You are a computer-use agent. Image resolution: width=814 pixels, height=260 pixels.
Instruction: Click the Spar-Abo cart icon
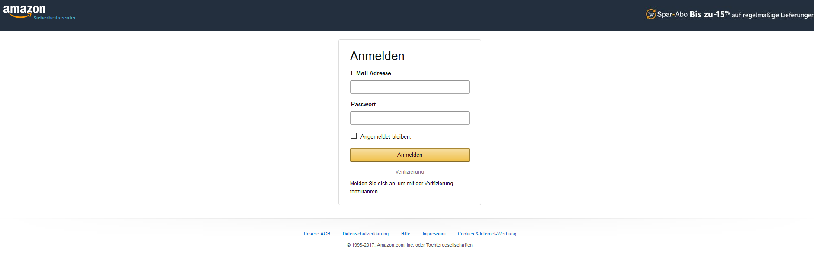pyautogui.click(x=650, y=14)
